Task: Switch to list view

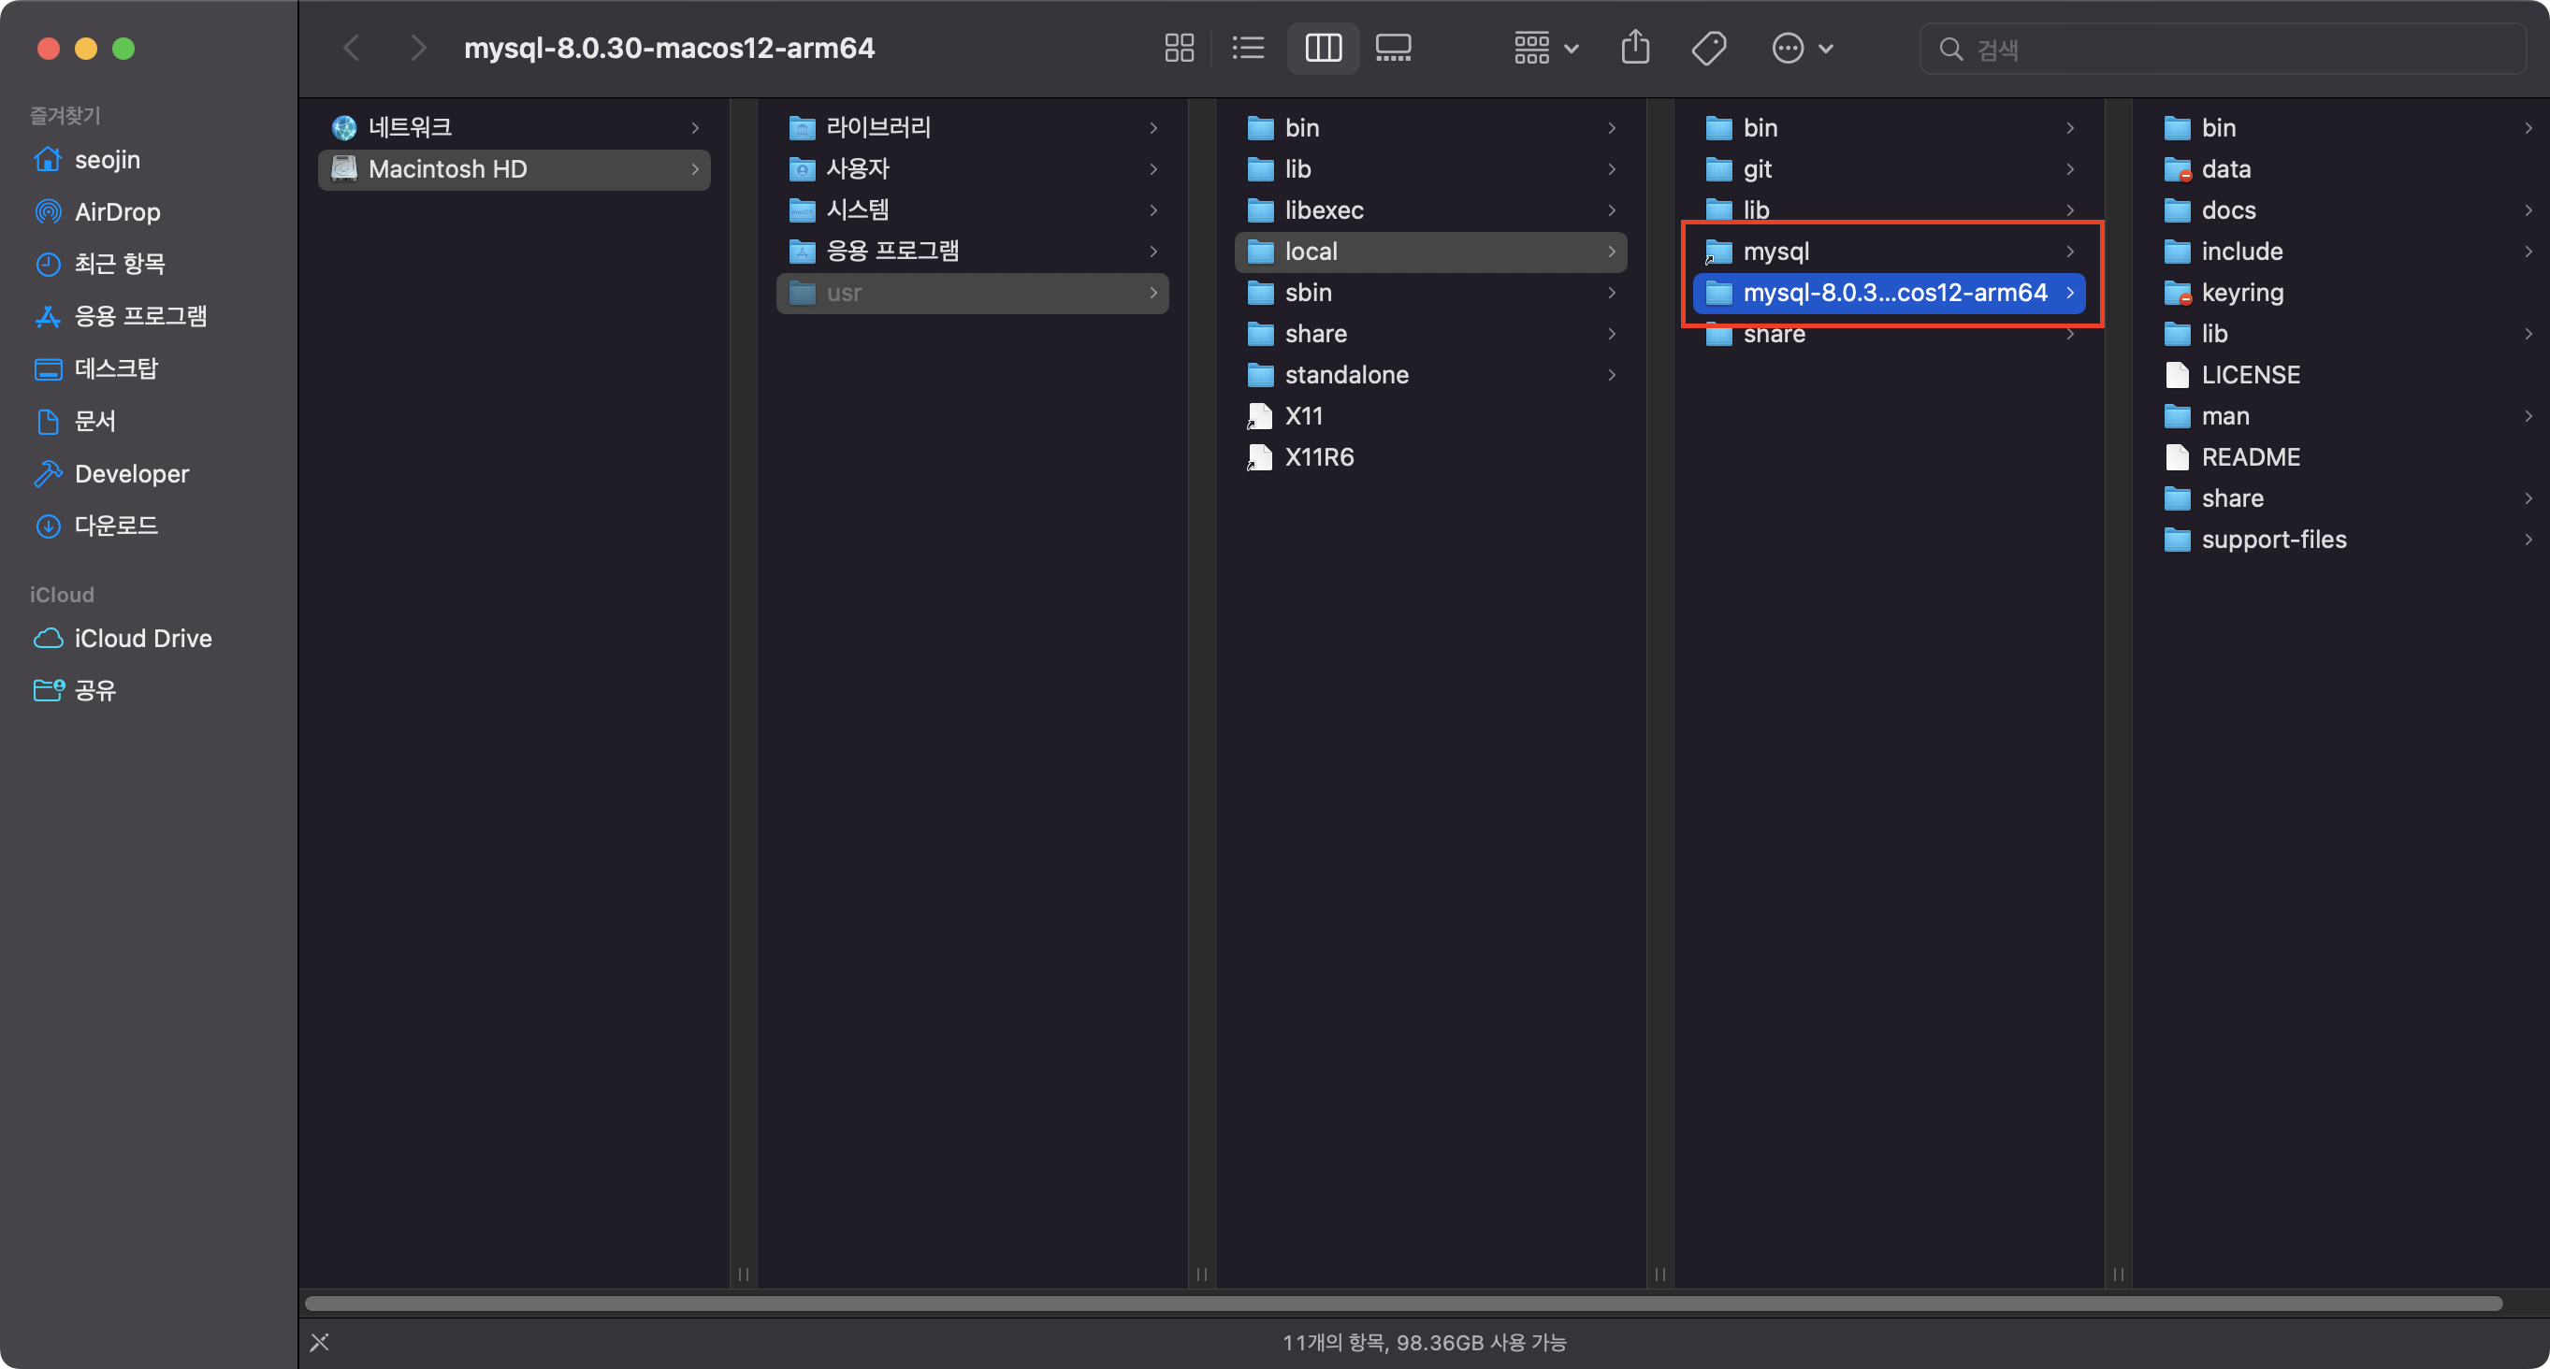Action: pos(1248,48)
